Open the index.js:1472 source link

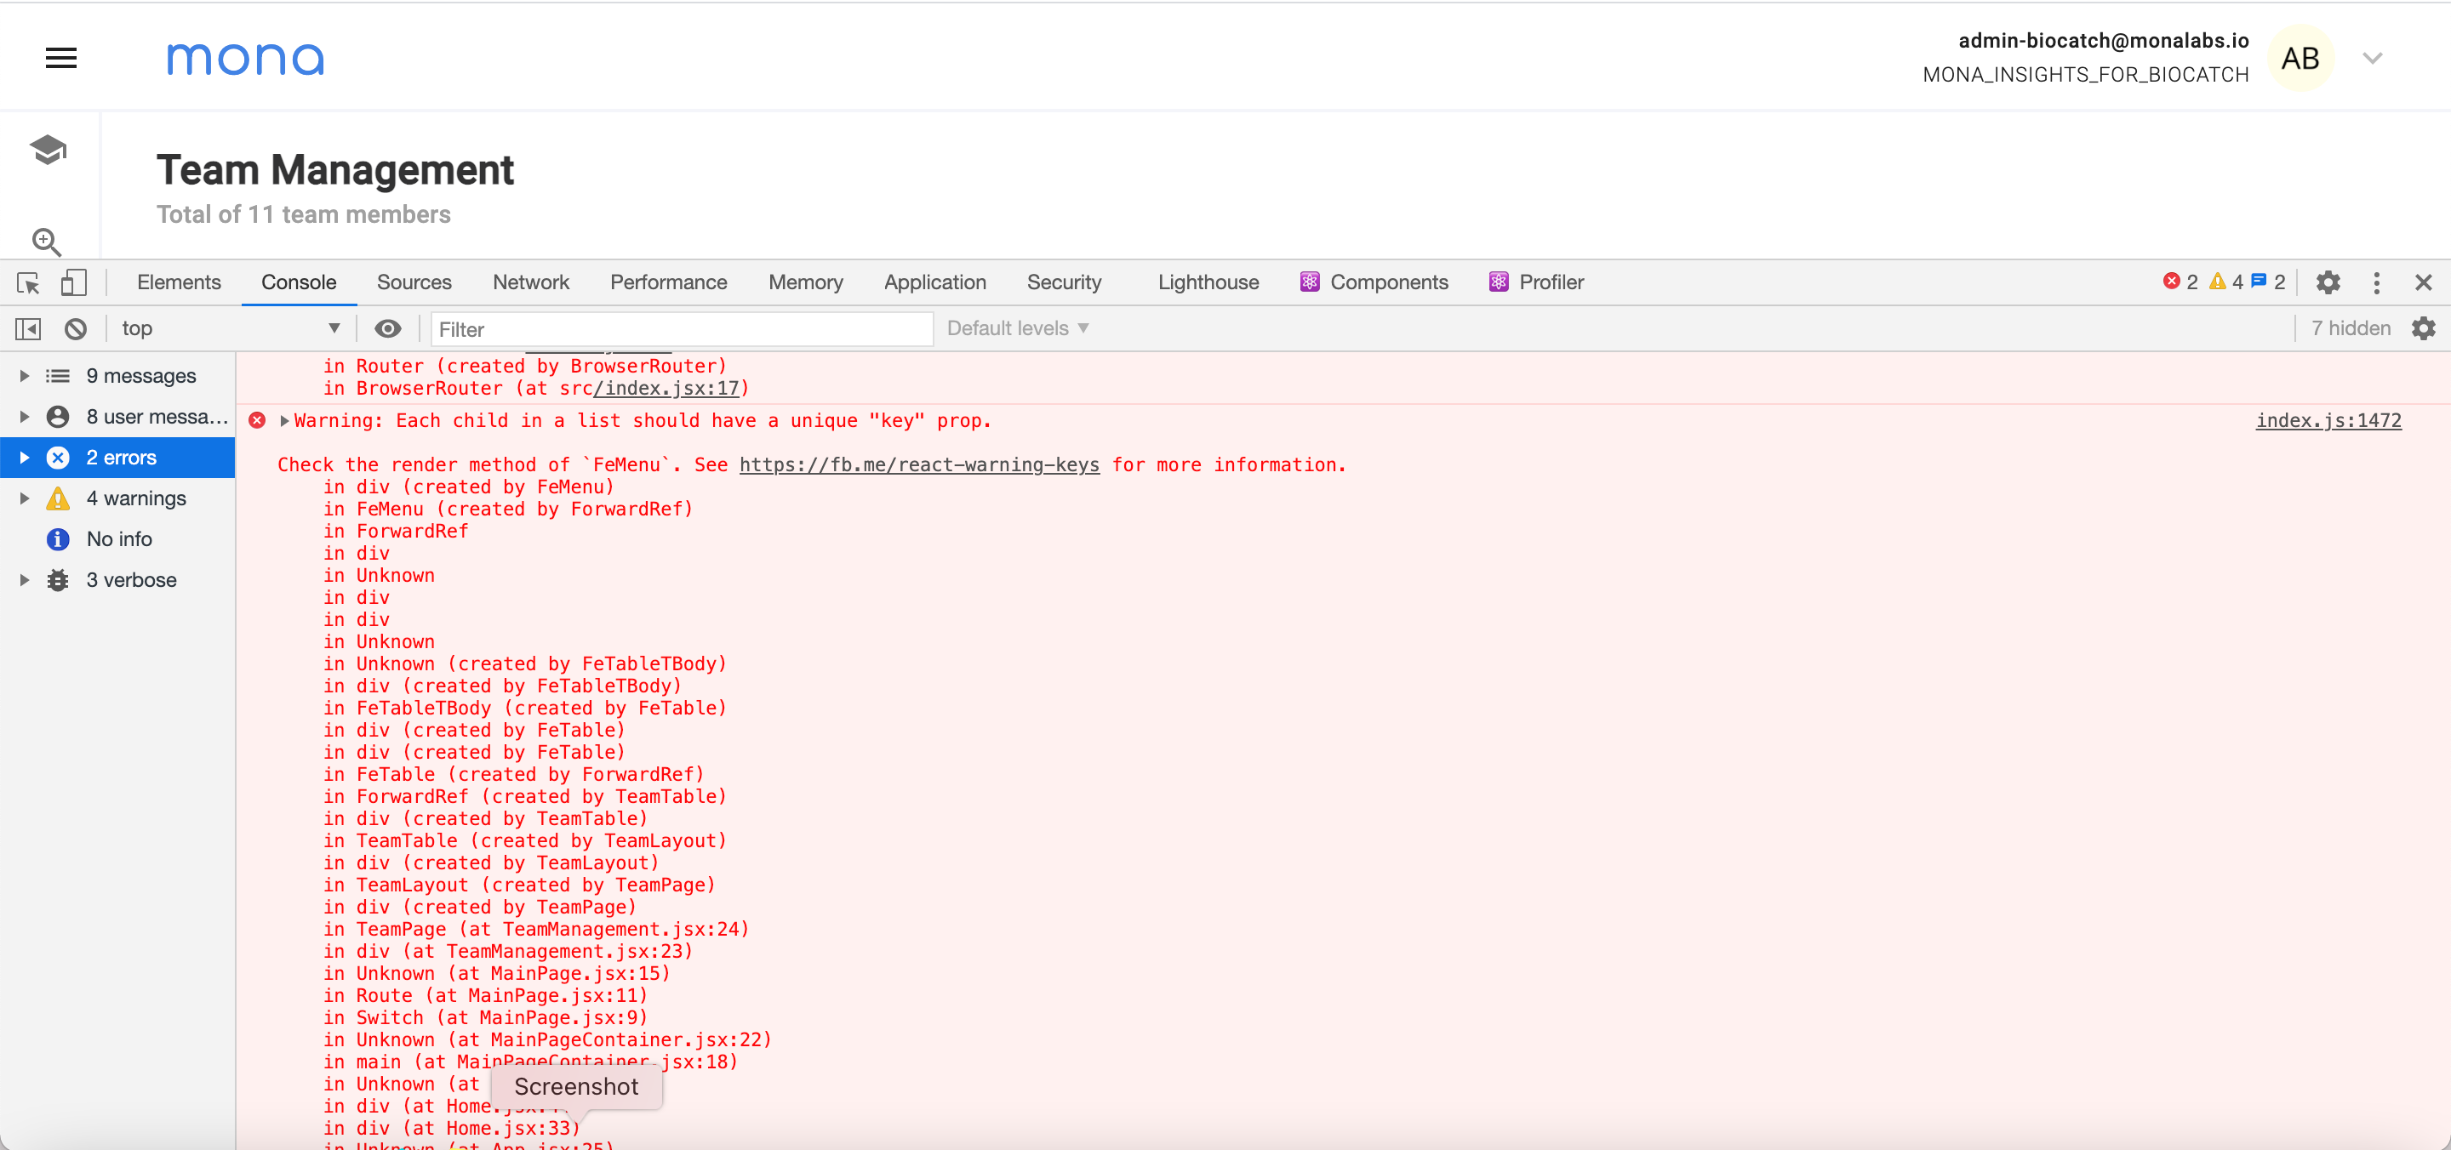click(2328, 419)
